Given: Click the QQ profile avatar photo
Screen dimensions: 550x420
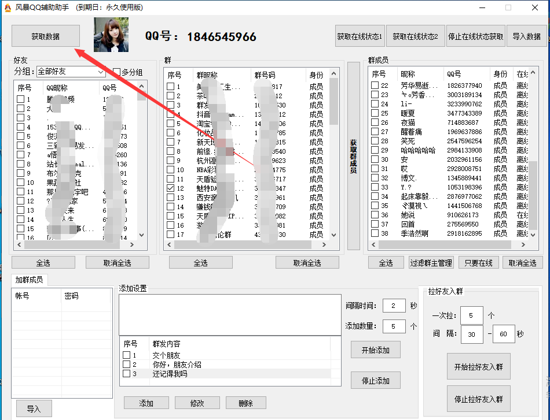Looking at the screenshot, I should pos(111,35).
